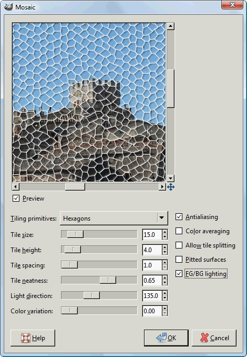Click preview vertical scrollbar down arrow

[x=170, y=178]
